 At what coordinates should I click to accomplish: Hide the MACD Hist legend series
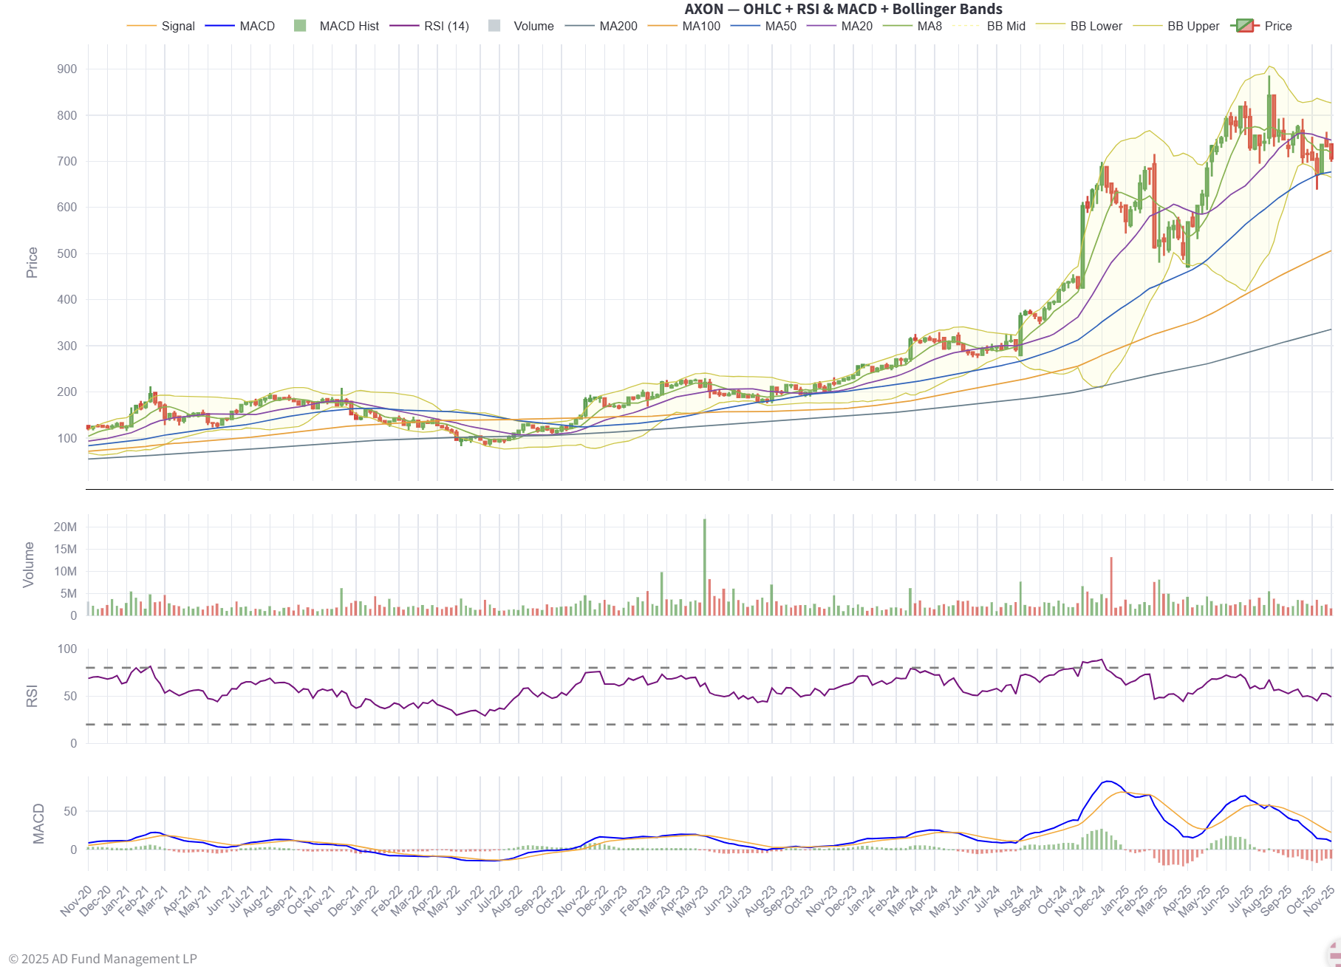tap(336, 26)
